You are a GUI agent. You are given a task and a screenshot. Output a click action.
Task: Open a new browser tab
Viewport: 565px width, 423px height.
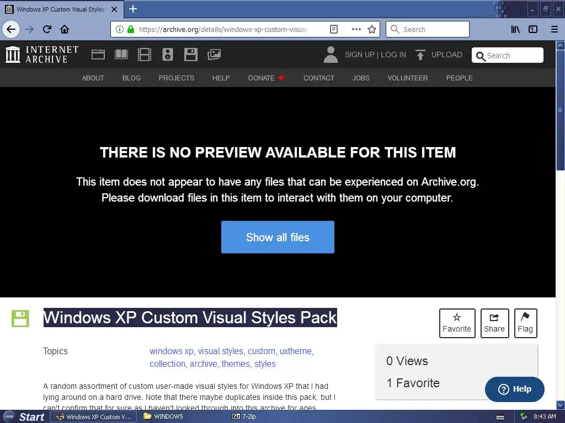click(x=133, y=9)
